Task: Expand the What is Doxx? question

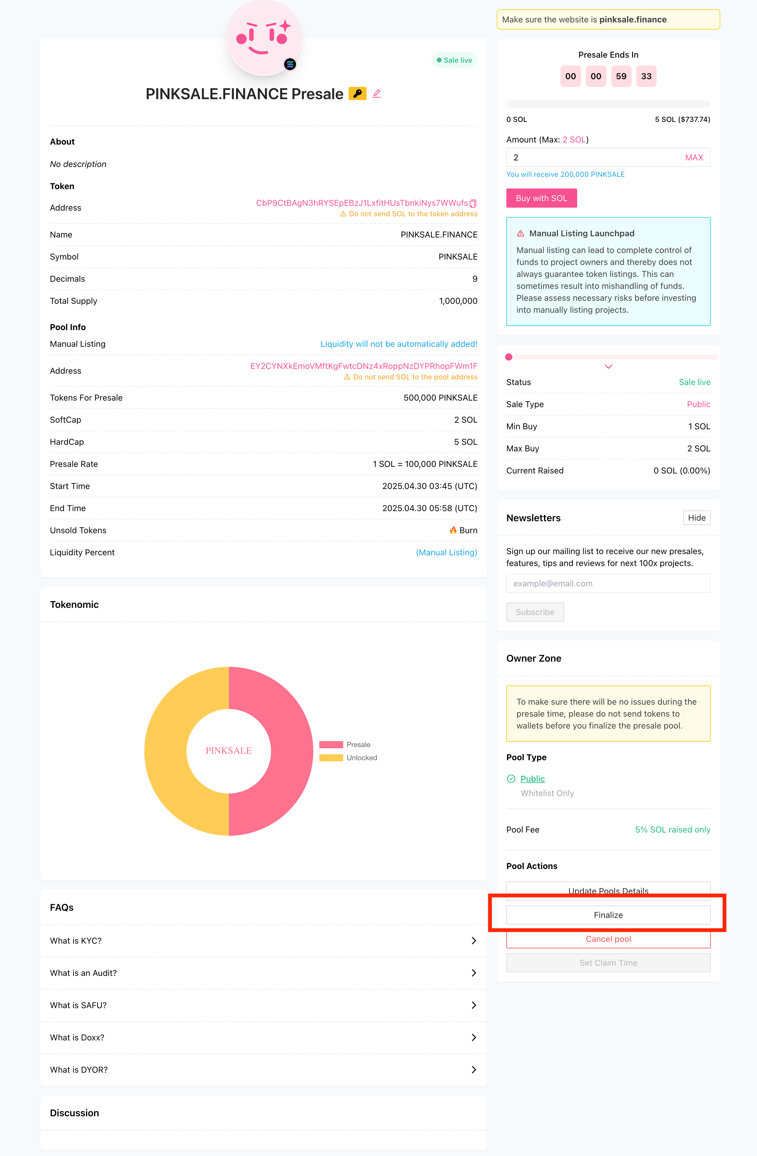Action: [263, 1037]
